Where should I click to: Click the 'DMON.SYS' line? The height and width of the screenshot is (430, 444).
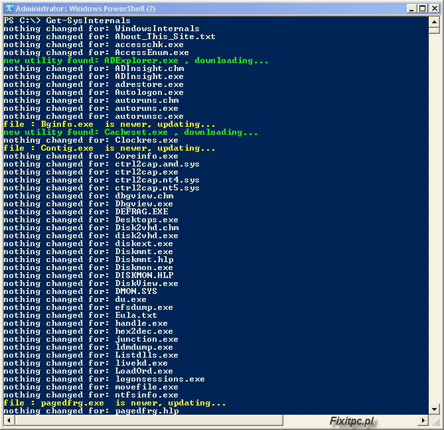(80, 291)
